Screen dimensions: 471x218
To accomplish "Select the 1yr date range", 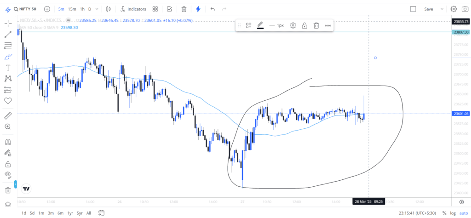I will pos(70,213).
